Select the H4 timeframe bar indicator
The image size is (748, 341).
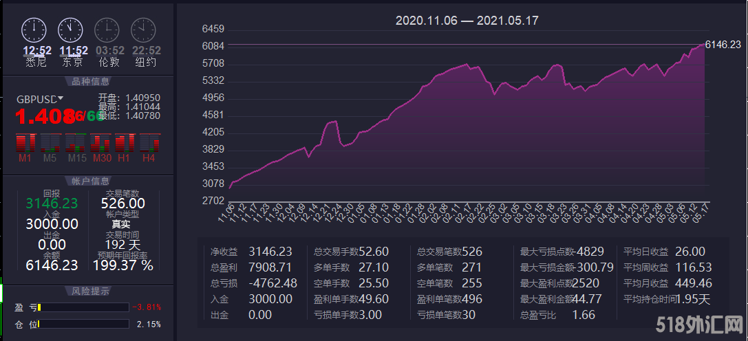pos(149,142)
